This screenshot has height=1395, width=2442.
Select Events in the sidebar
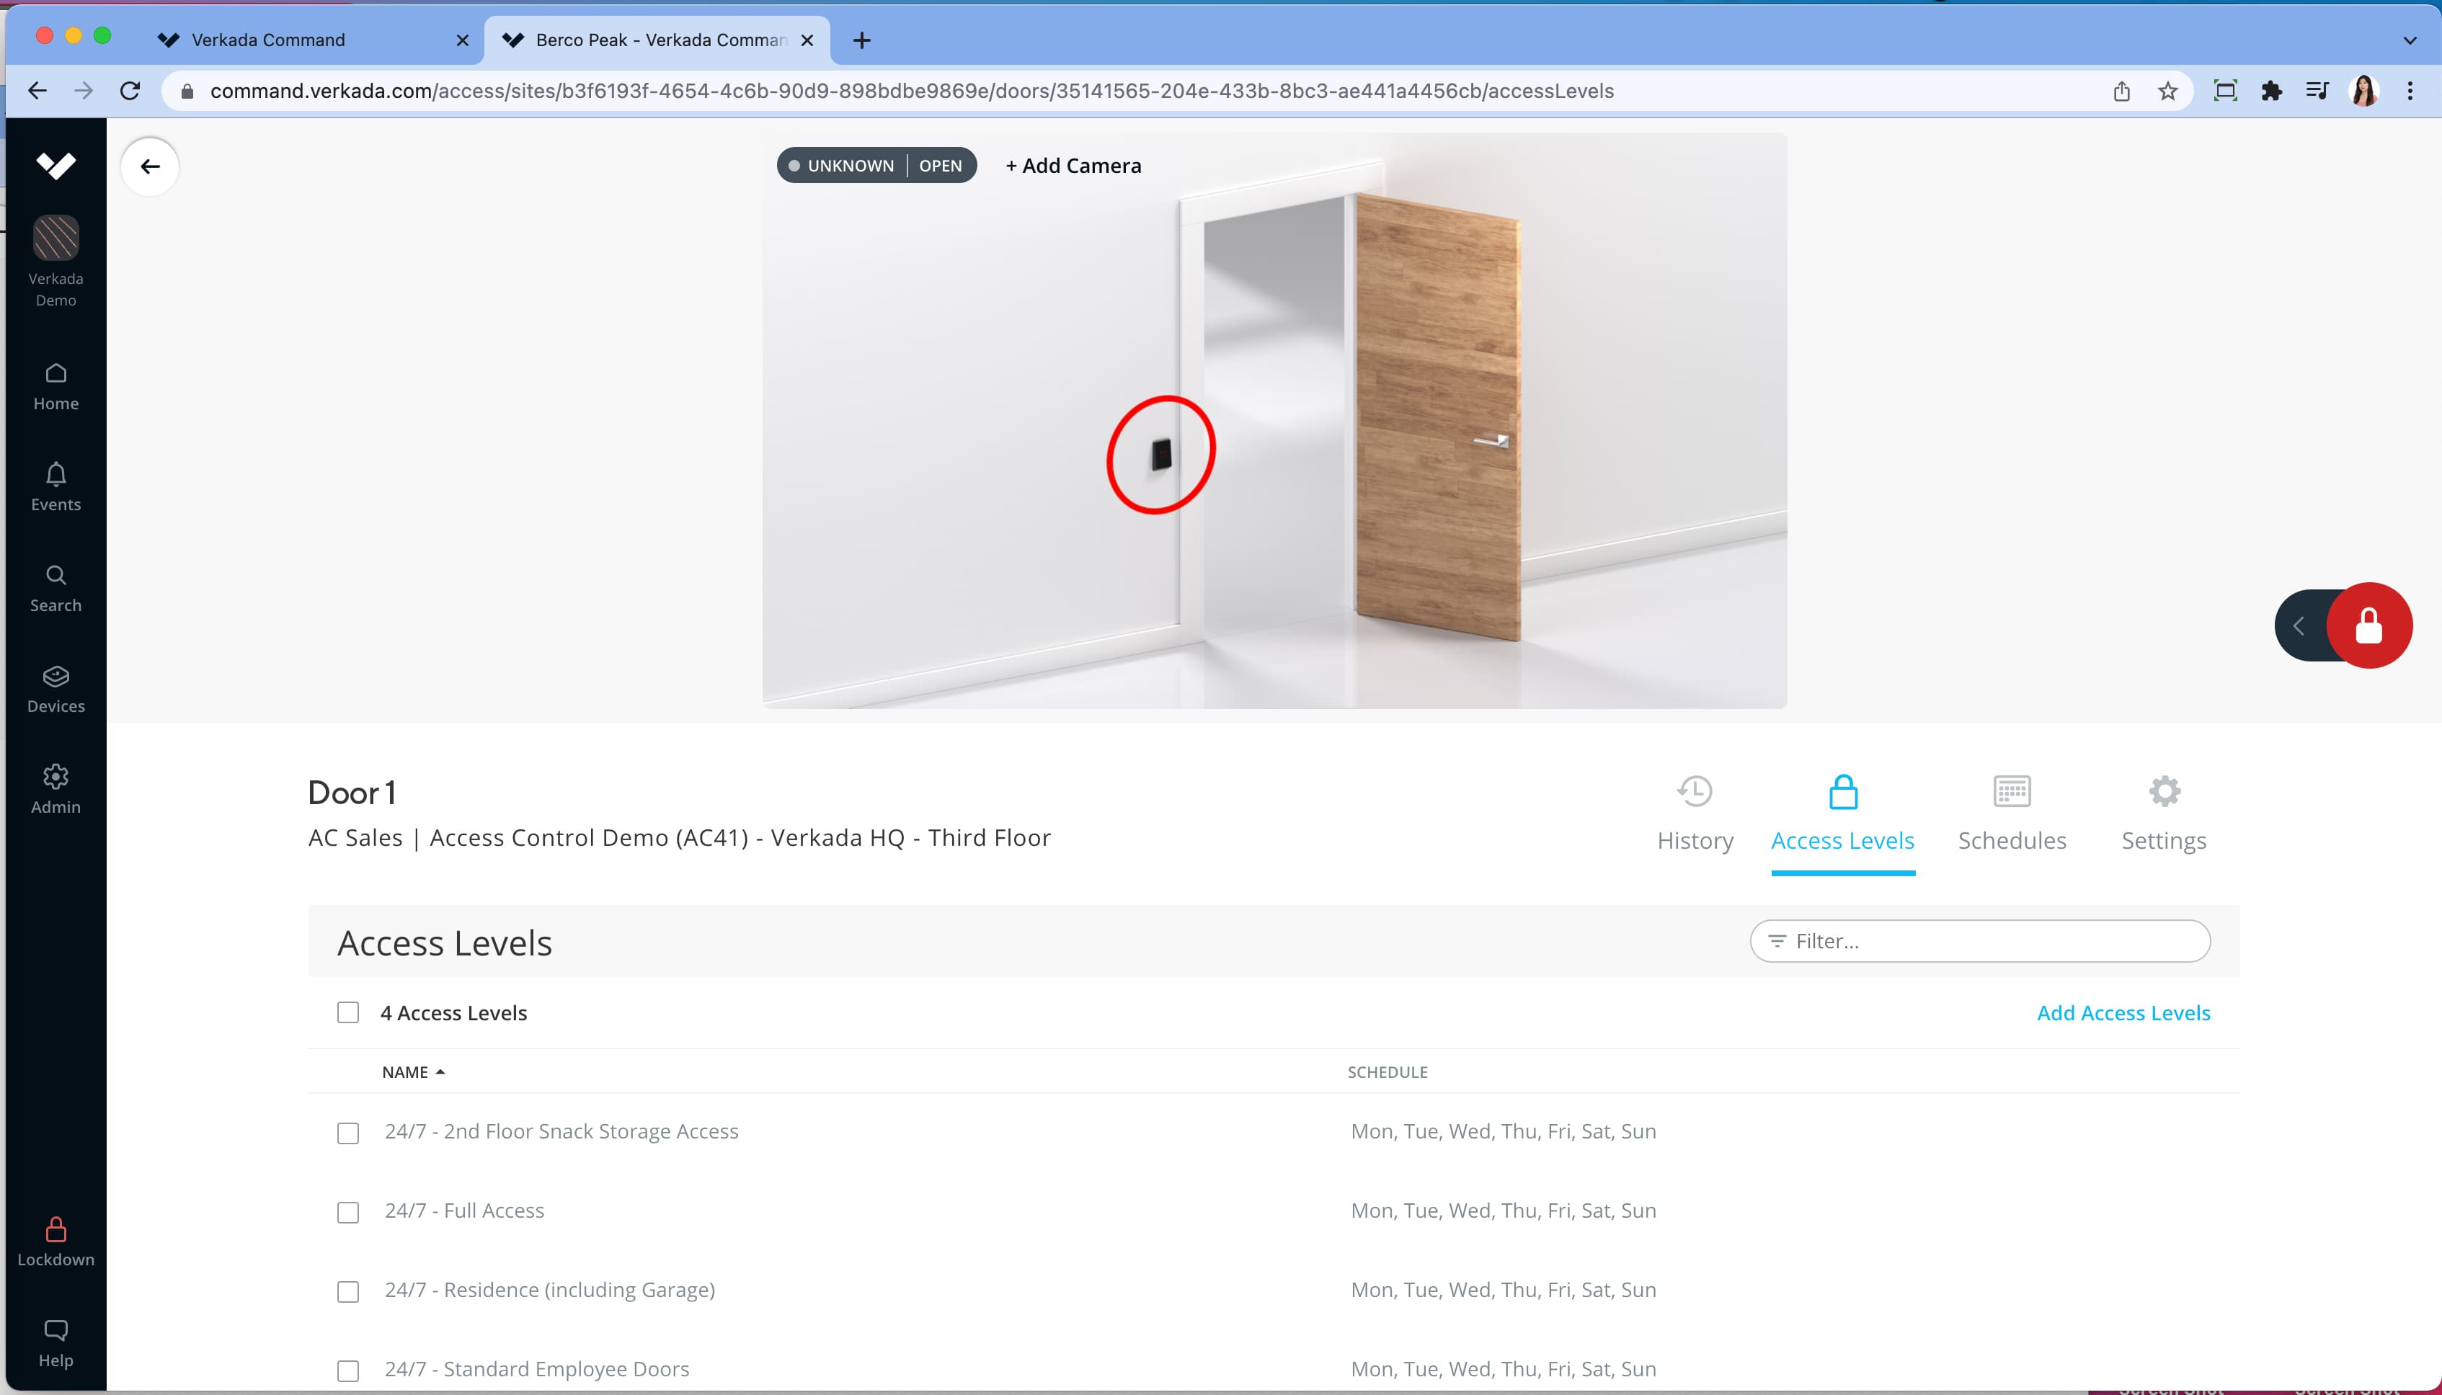click(55, 486)
